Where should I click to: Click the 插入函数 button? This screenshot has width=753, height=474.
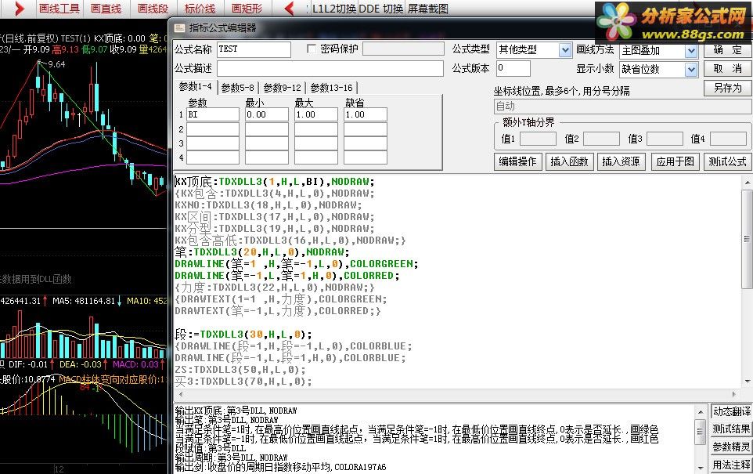(x=570, y=161)
